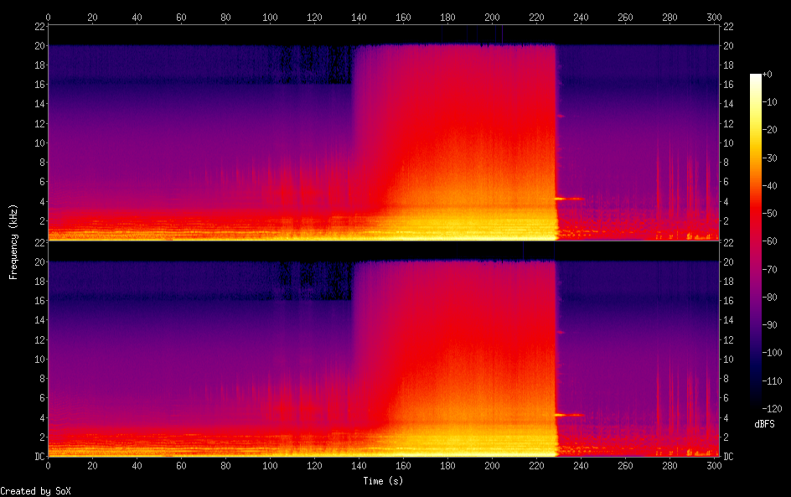Click the white top of the color bar

756,78
